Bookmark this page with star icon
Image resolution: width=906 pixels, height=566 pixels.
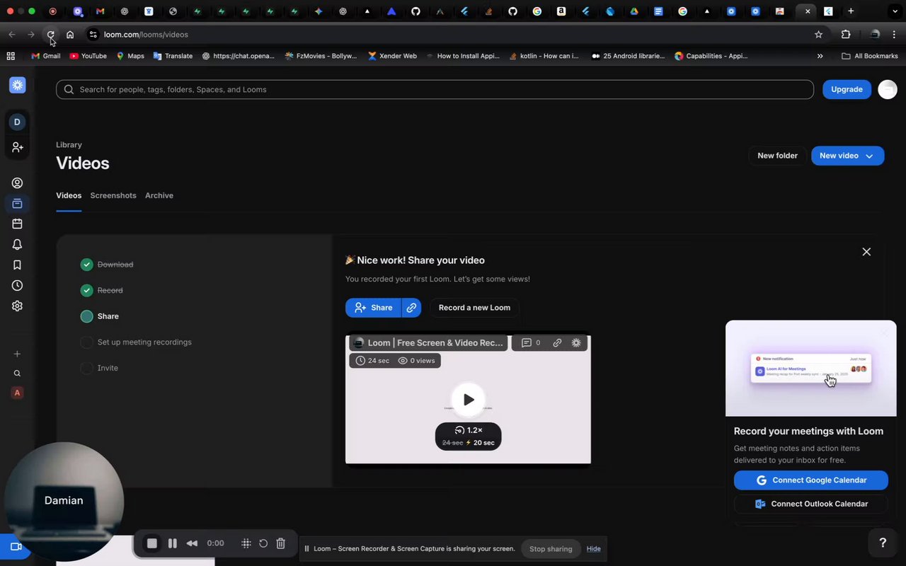[818, 34]
